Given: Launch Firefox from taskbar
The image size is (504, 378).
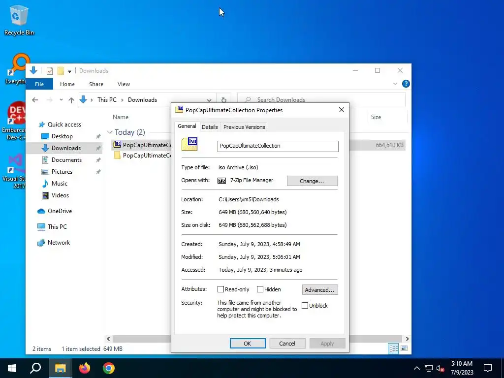Looking at the screenshot, I should tap(85, 368).
